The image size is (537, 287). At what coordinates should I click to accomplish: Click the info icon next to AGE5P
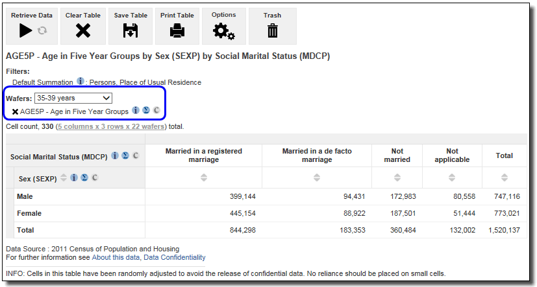click(x=136, y=111)
